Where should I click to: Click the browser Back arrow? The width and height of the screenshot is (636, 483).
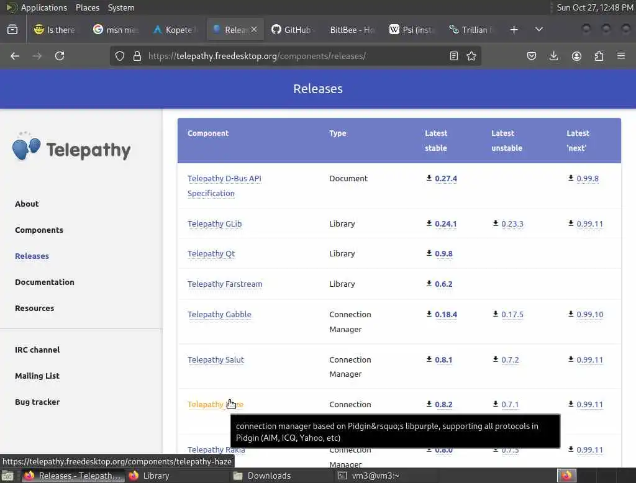click(15, 56)
